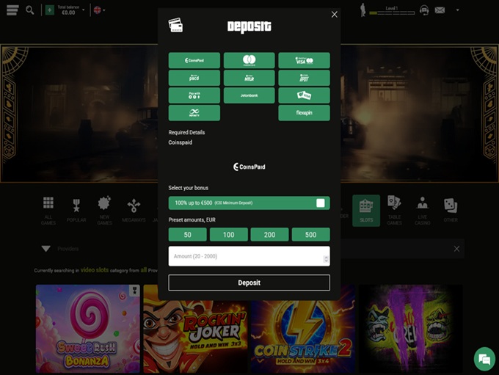Enable the 100% up to €500 bonus checkbox
The height and width of the screenshot is (375, 499).
coord(321,203)
